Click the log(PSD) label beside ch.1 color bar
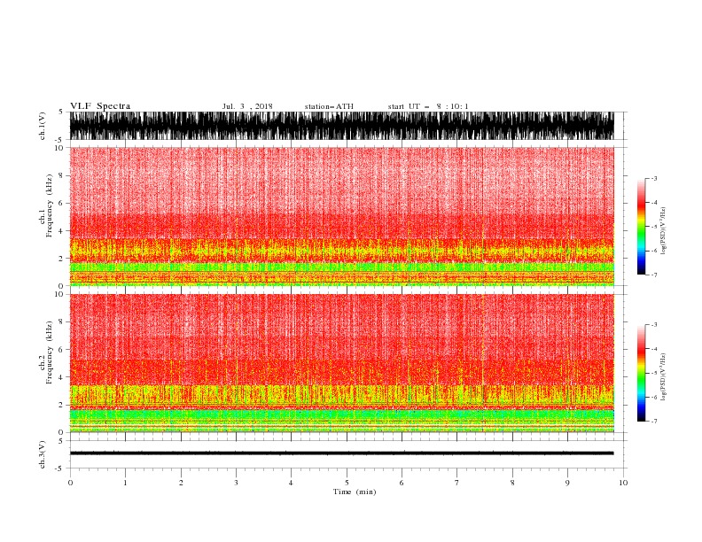Viewport: 702px width, 542px height. pos(664,231)
